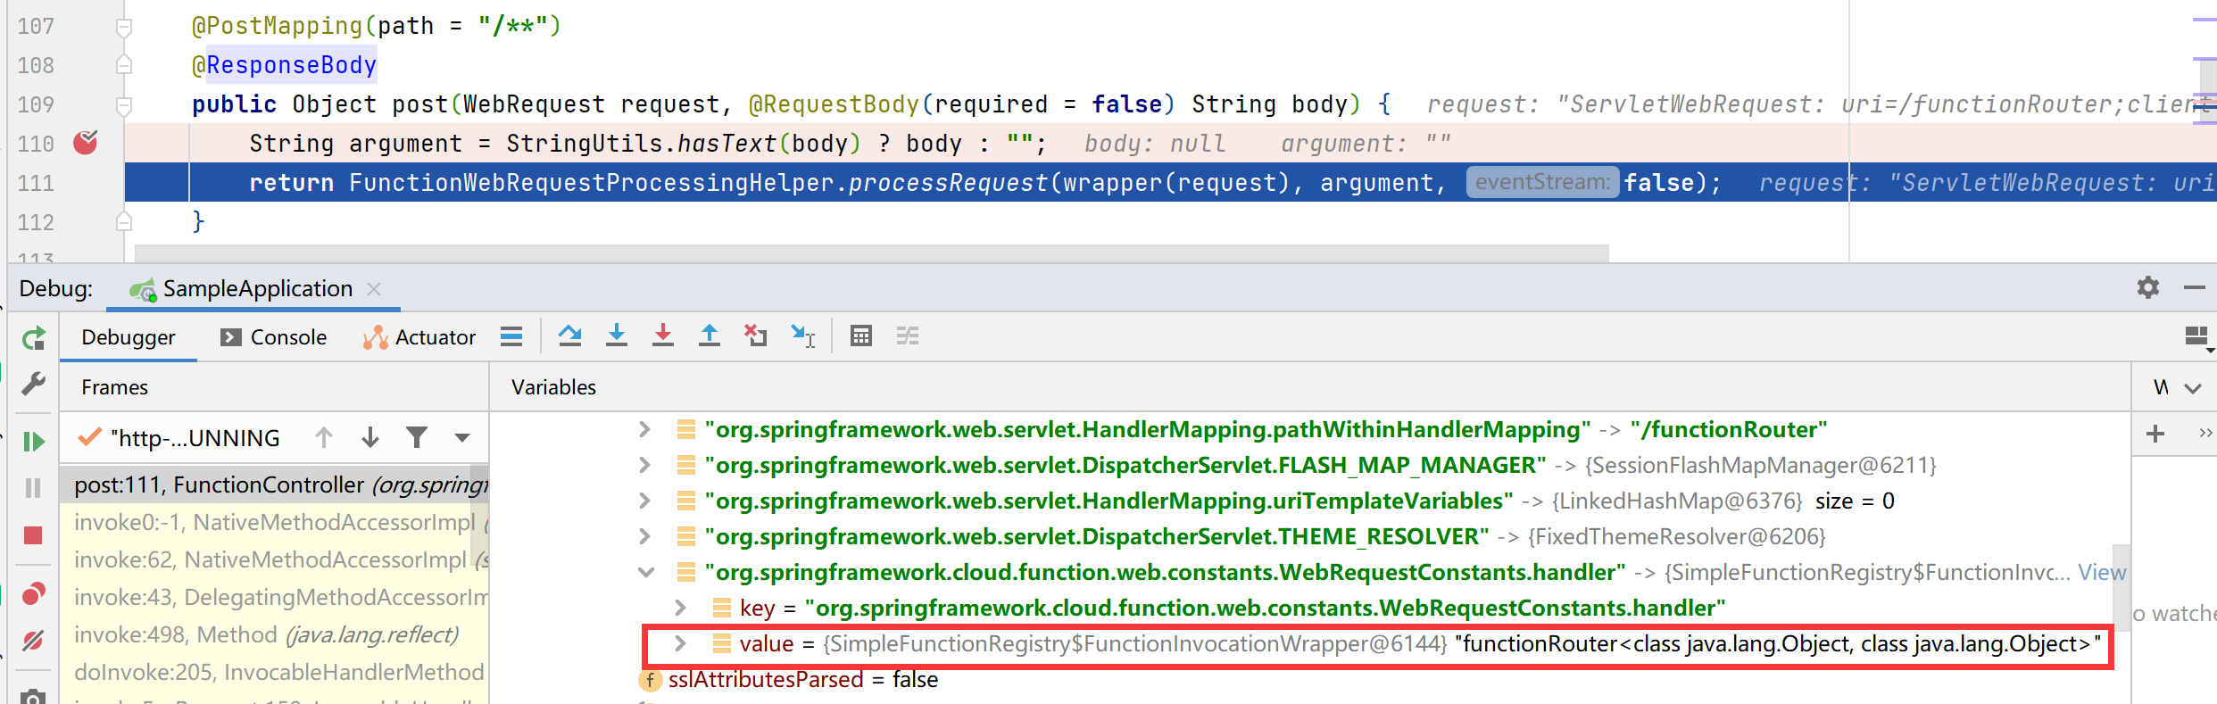This screenshot has height=704, width=2217.
Task: Rerun SampleApplication with green rerun icon
Action: (x=34, y=338)
